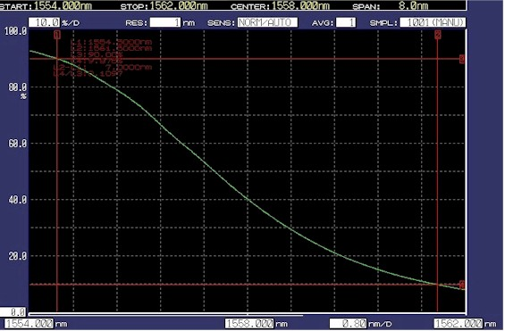Click the STOP wavelength value in the header
505x331 pixels.
(x=179, y=5)
